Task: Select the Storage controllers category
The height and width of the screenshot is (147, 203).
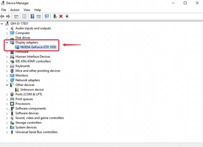Action: (x=28, y=123)
